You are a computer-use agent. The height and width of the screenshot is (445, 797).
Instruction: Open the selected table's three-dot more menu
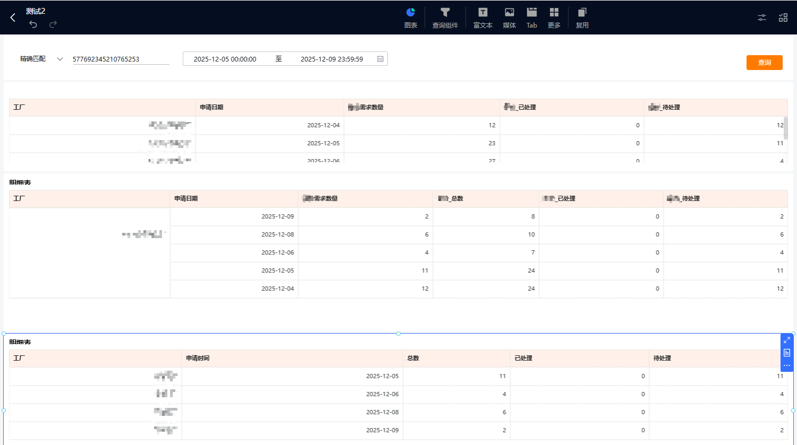point(786,365)
